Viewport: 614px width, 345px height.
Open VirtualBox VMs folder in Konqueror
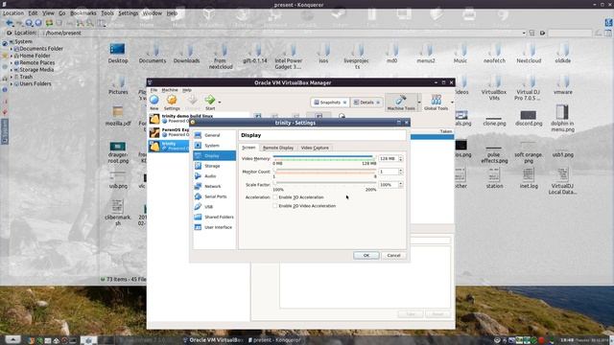(x=494, y=88)
